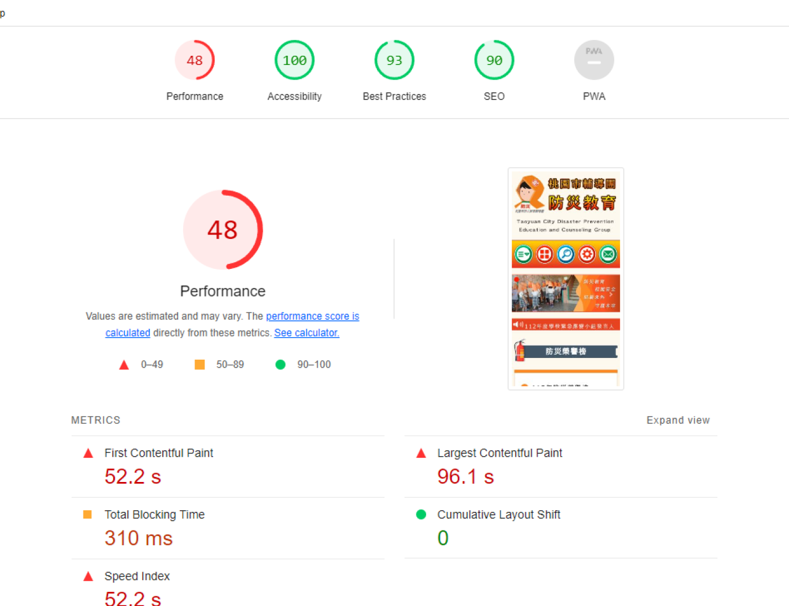The width and height of the screenshot is (789, 606).
Task: Click the Best Practices category label
Action: pos(394,96)
